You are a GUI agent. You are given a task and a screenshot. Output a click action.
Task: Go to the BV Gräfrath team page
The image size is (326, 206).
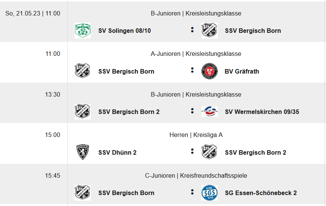pyautogui.click(x=242, y=71)
